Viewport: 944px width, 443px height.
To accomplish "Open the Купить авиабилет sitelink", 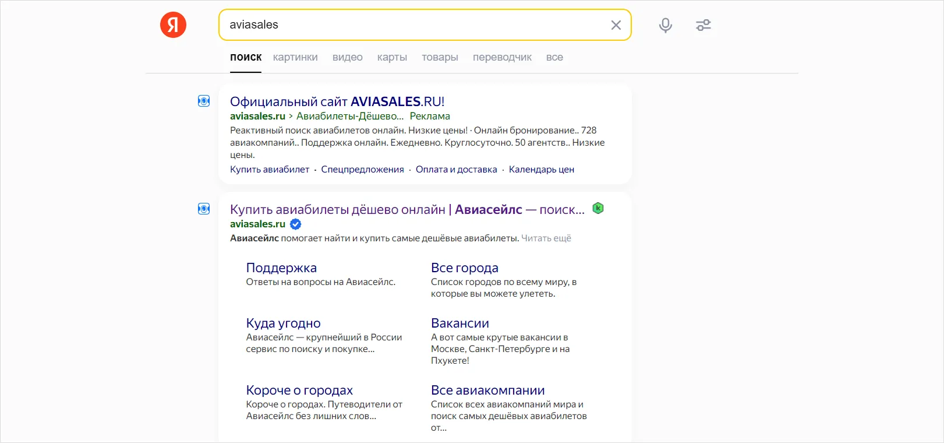I will [x=270, y=170].
